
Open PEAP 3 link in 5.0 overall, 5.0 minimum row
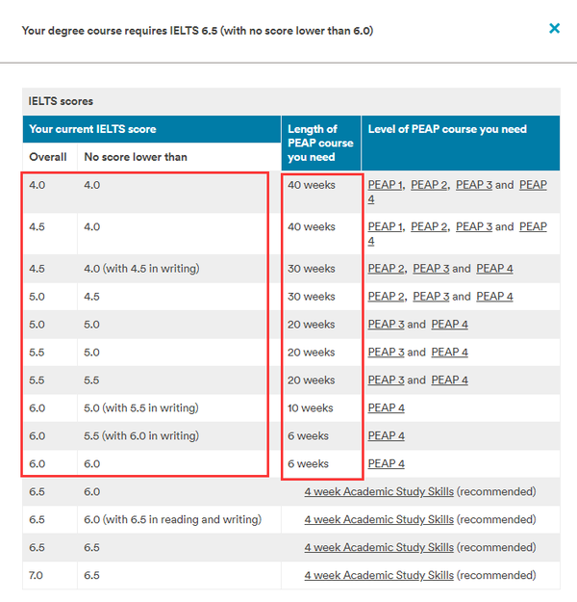click(386, 325)
